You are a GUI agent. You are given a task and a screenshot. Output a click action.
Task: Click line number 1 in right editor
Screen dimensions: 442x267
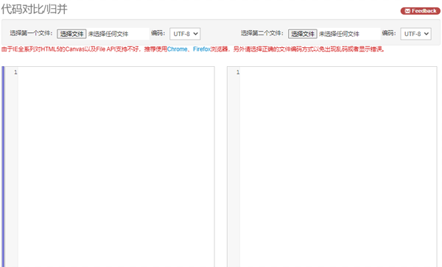[238, 72]
